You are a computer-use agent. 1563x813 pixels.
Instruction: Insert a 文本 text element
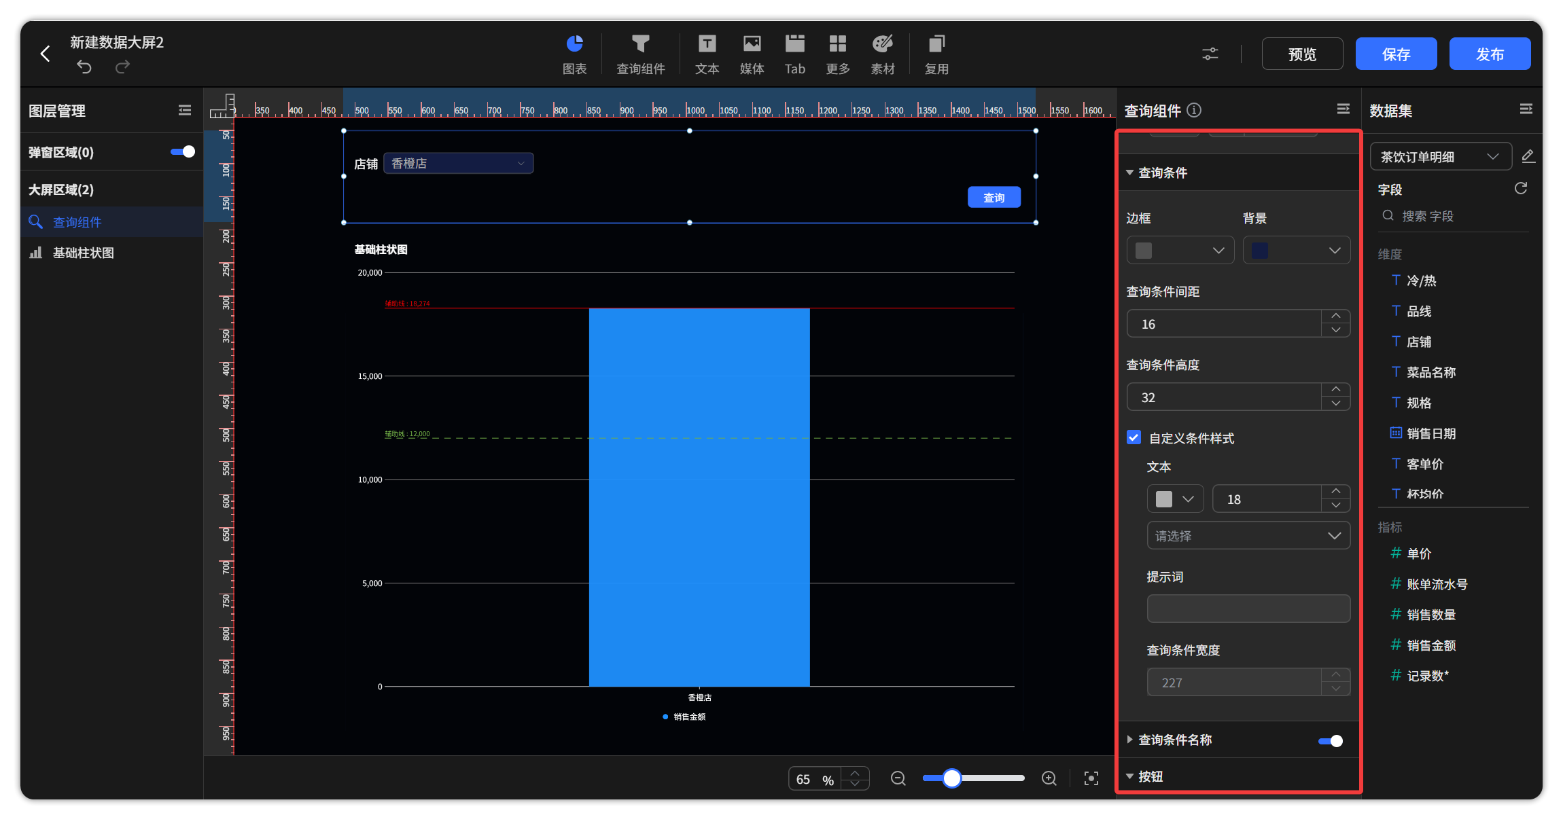point(707,55)
